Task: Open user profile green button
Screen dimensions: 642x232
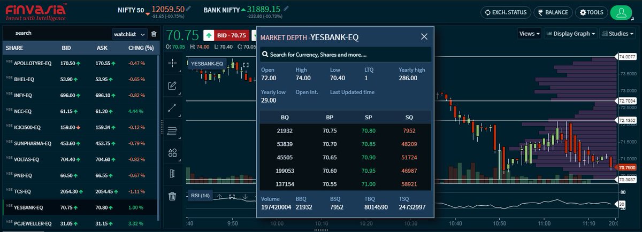Action: pos(621,12)
